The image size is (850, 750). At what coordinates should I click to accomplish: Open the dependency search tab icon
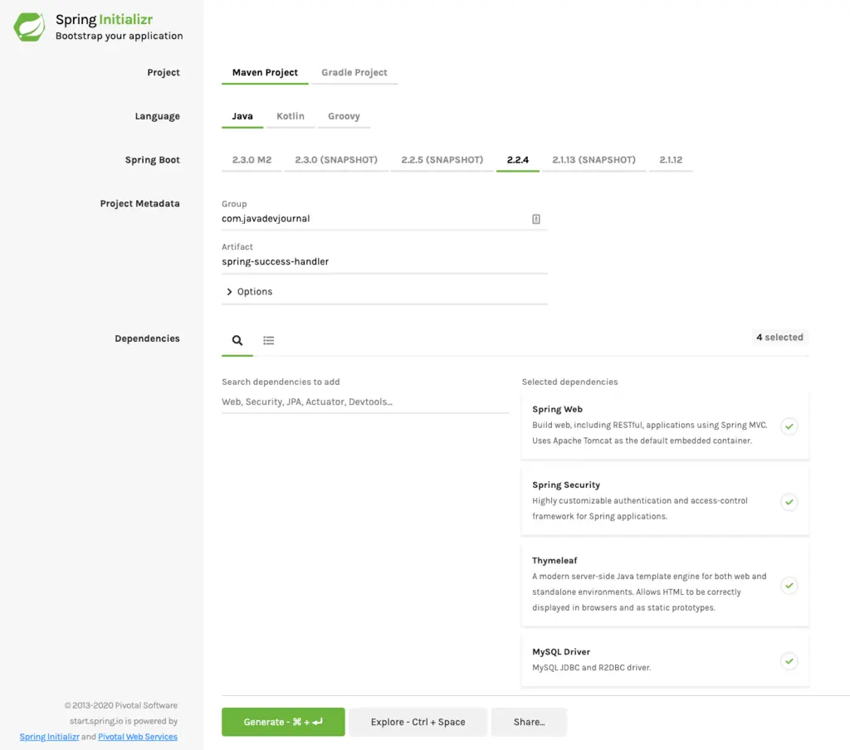pyautogui.click(x=237, y=340)
